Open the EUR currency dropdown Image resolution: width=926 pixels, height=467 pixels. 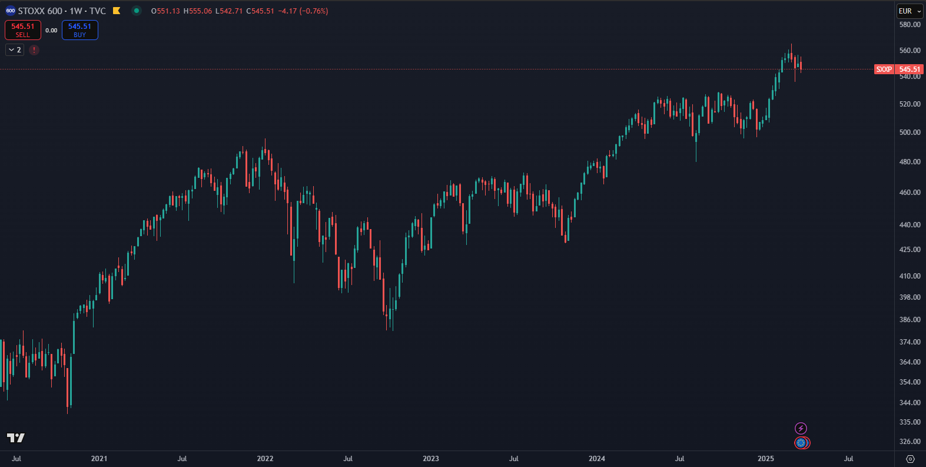tap(910, 11)
